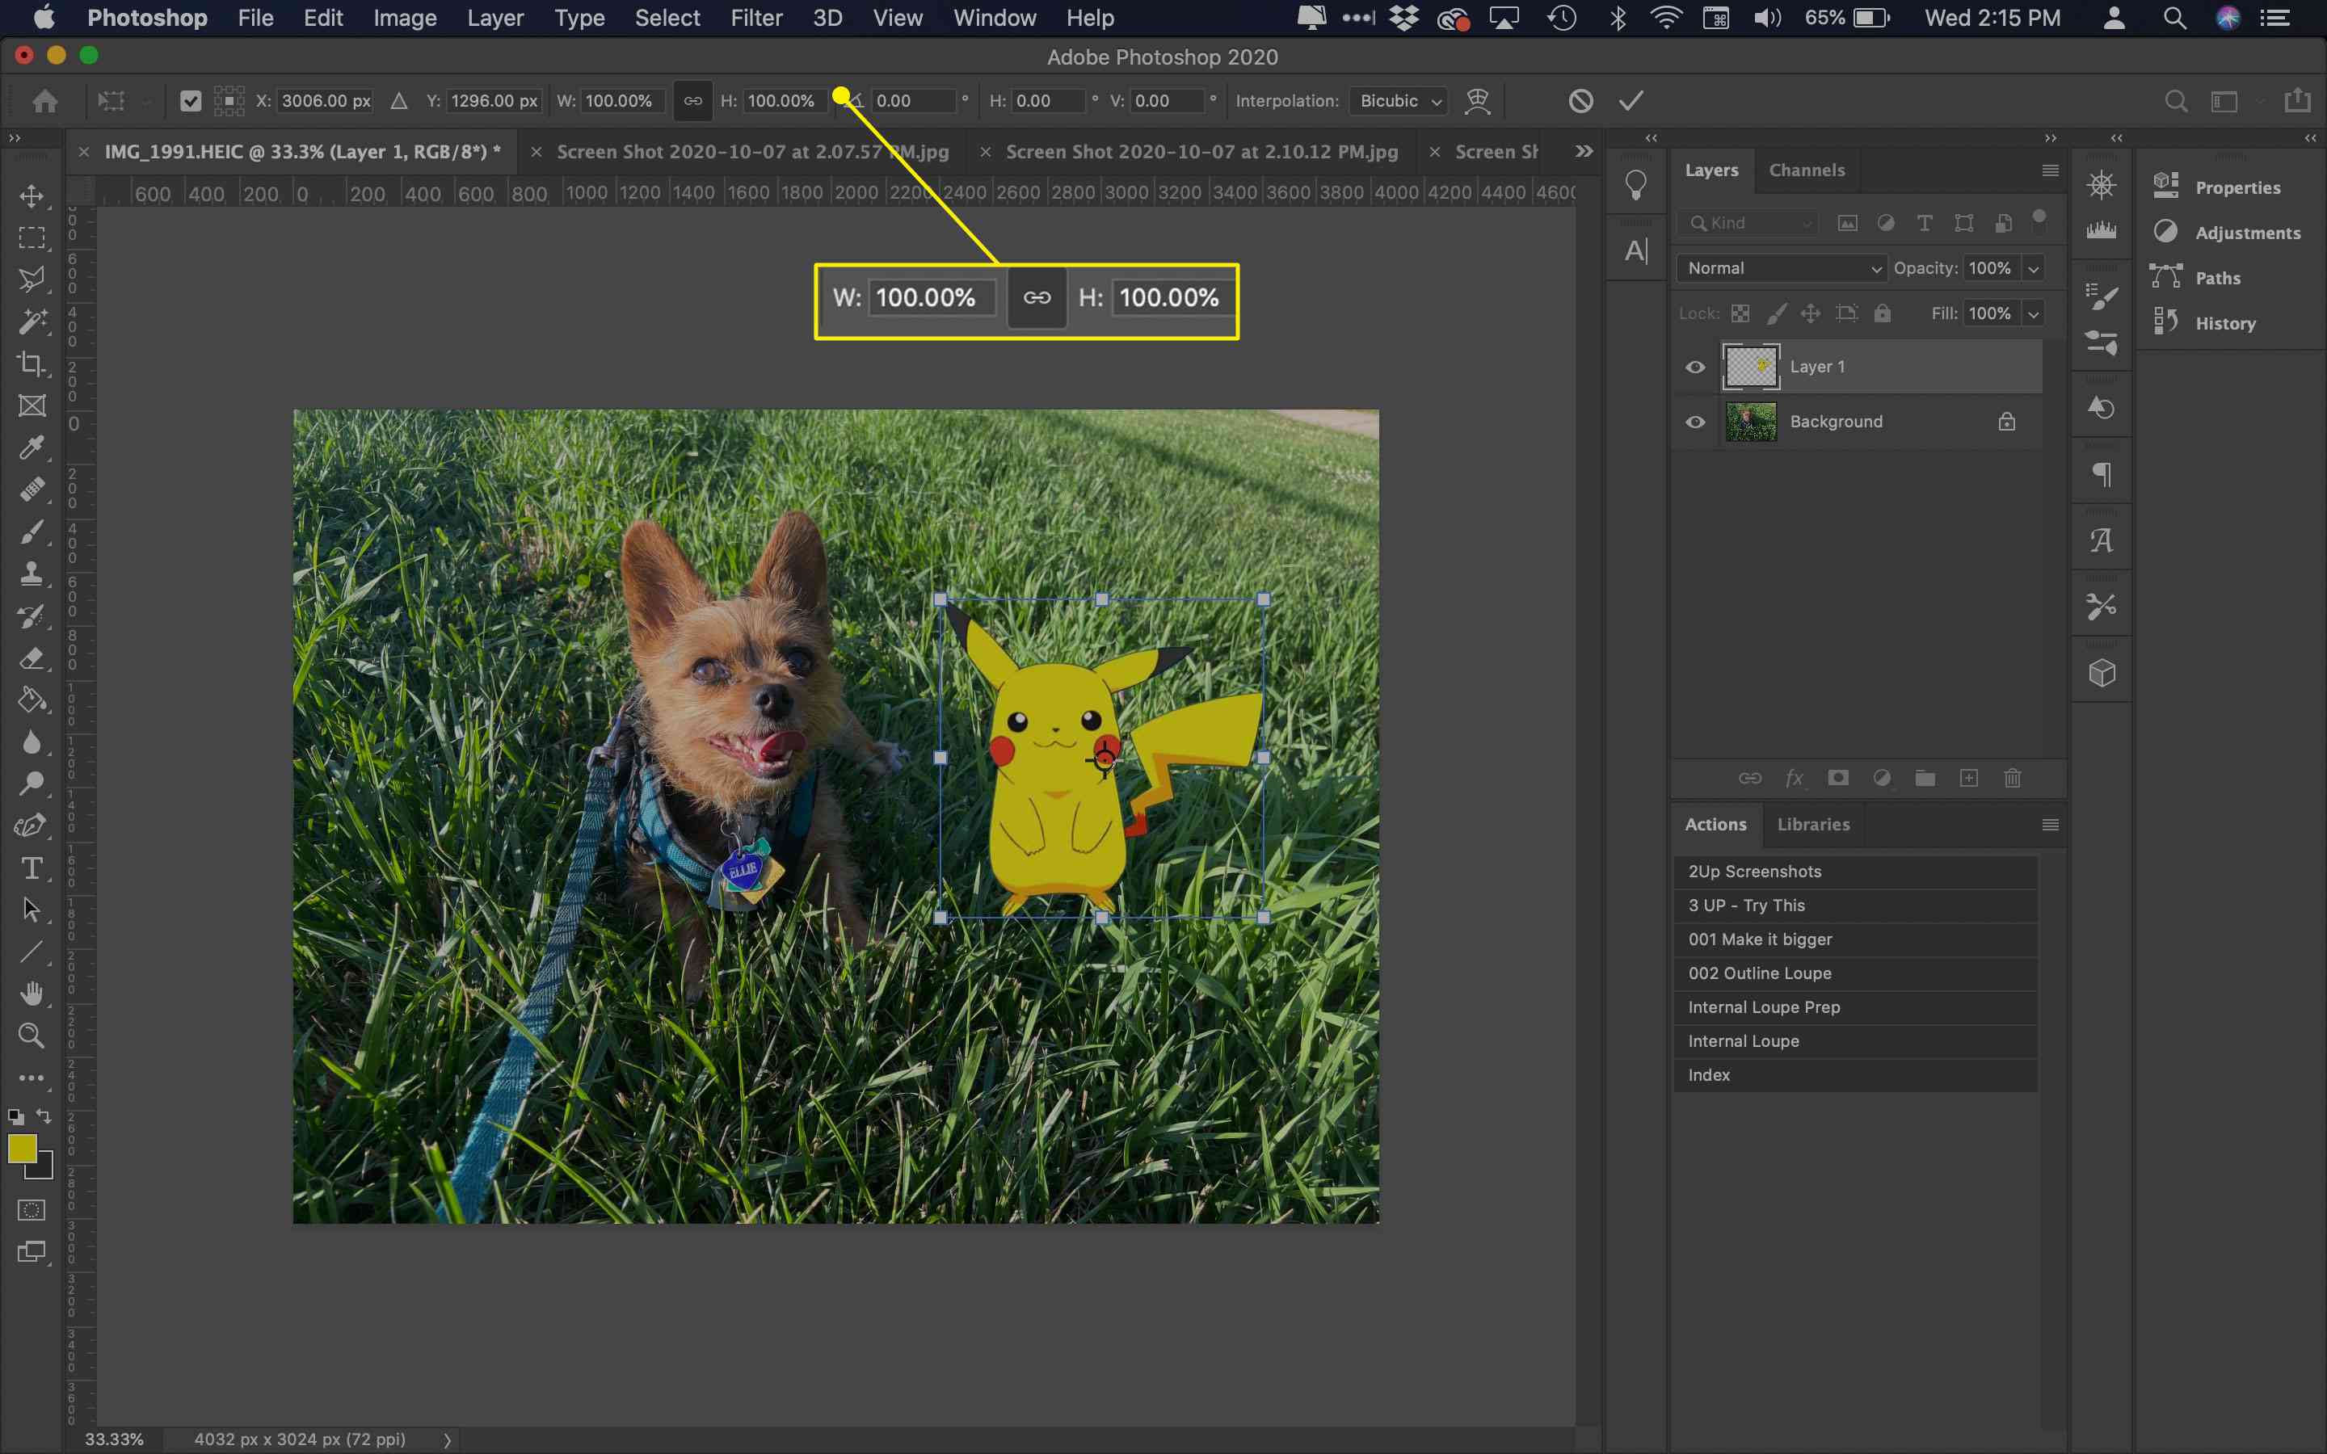
Task: Switch to the Libraries tab
Action: pos(1812,824)
